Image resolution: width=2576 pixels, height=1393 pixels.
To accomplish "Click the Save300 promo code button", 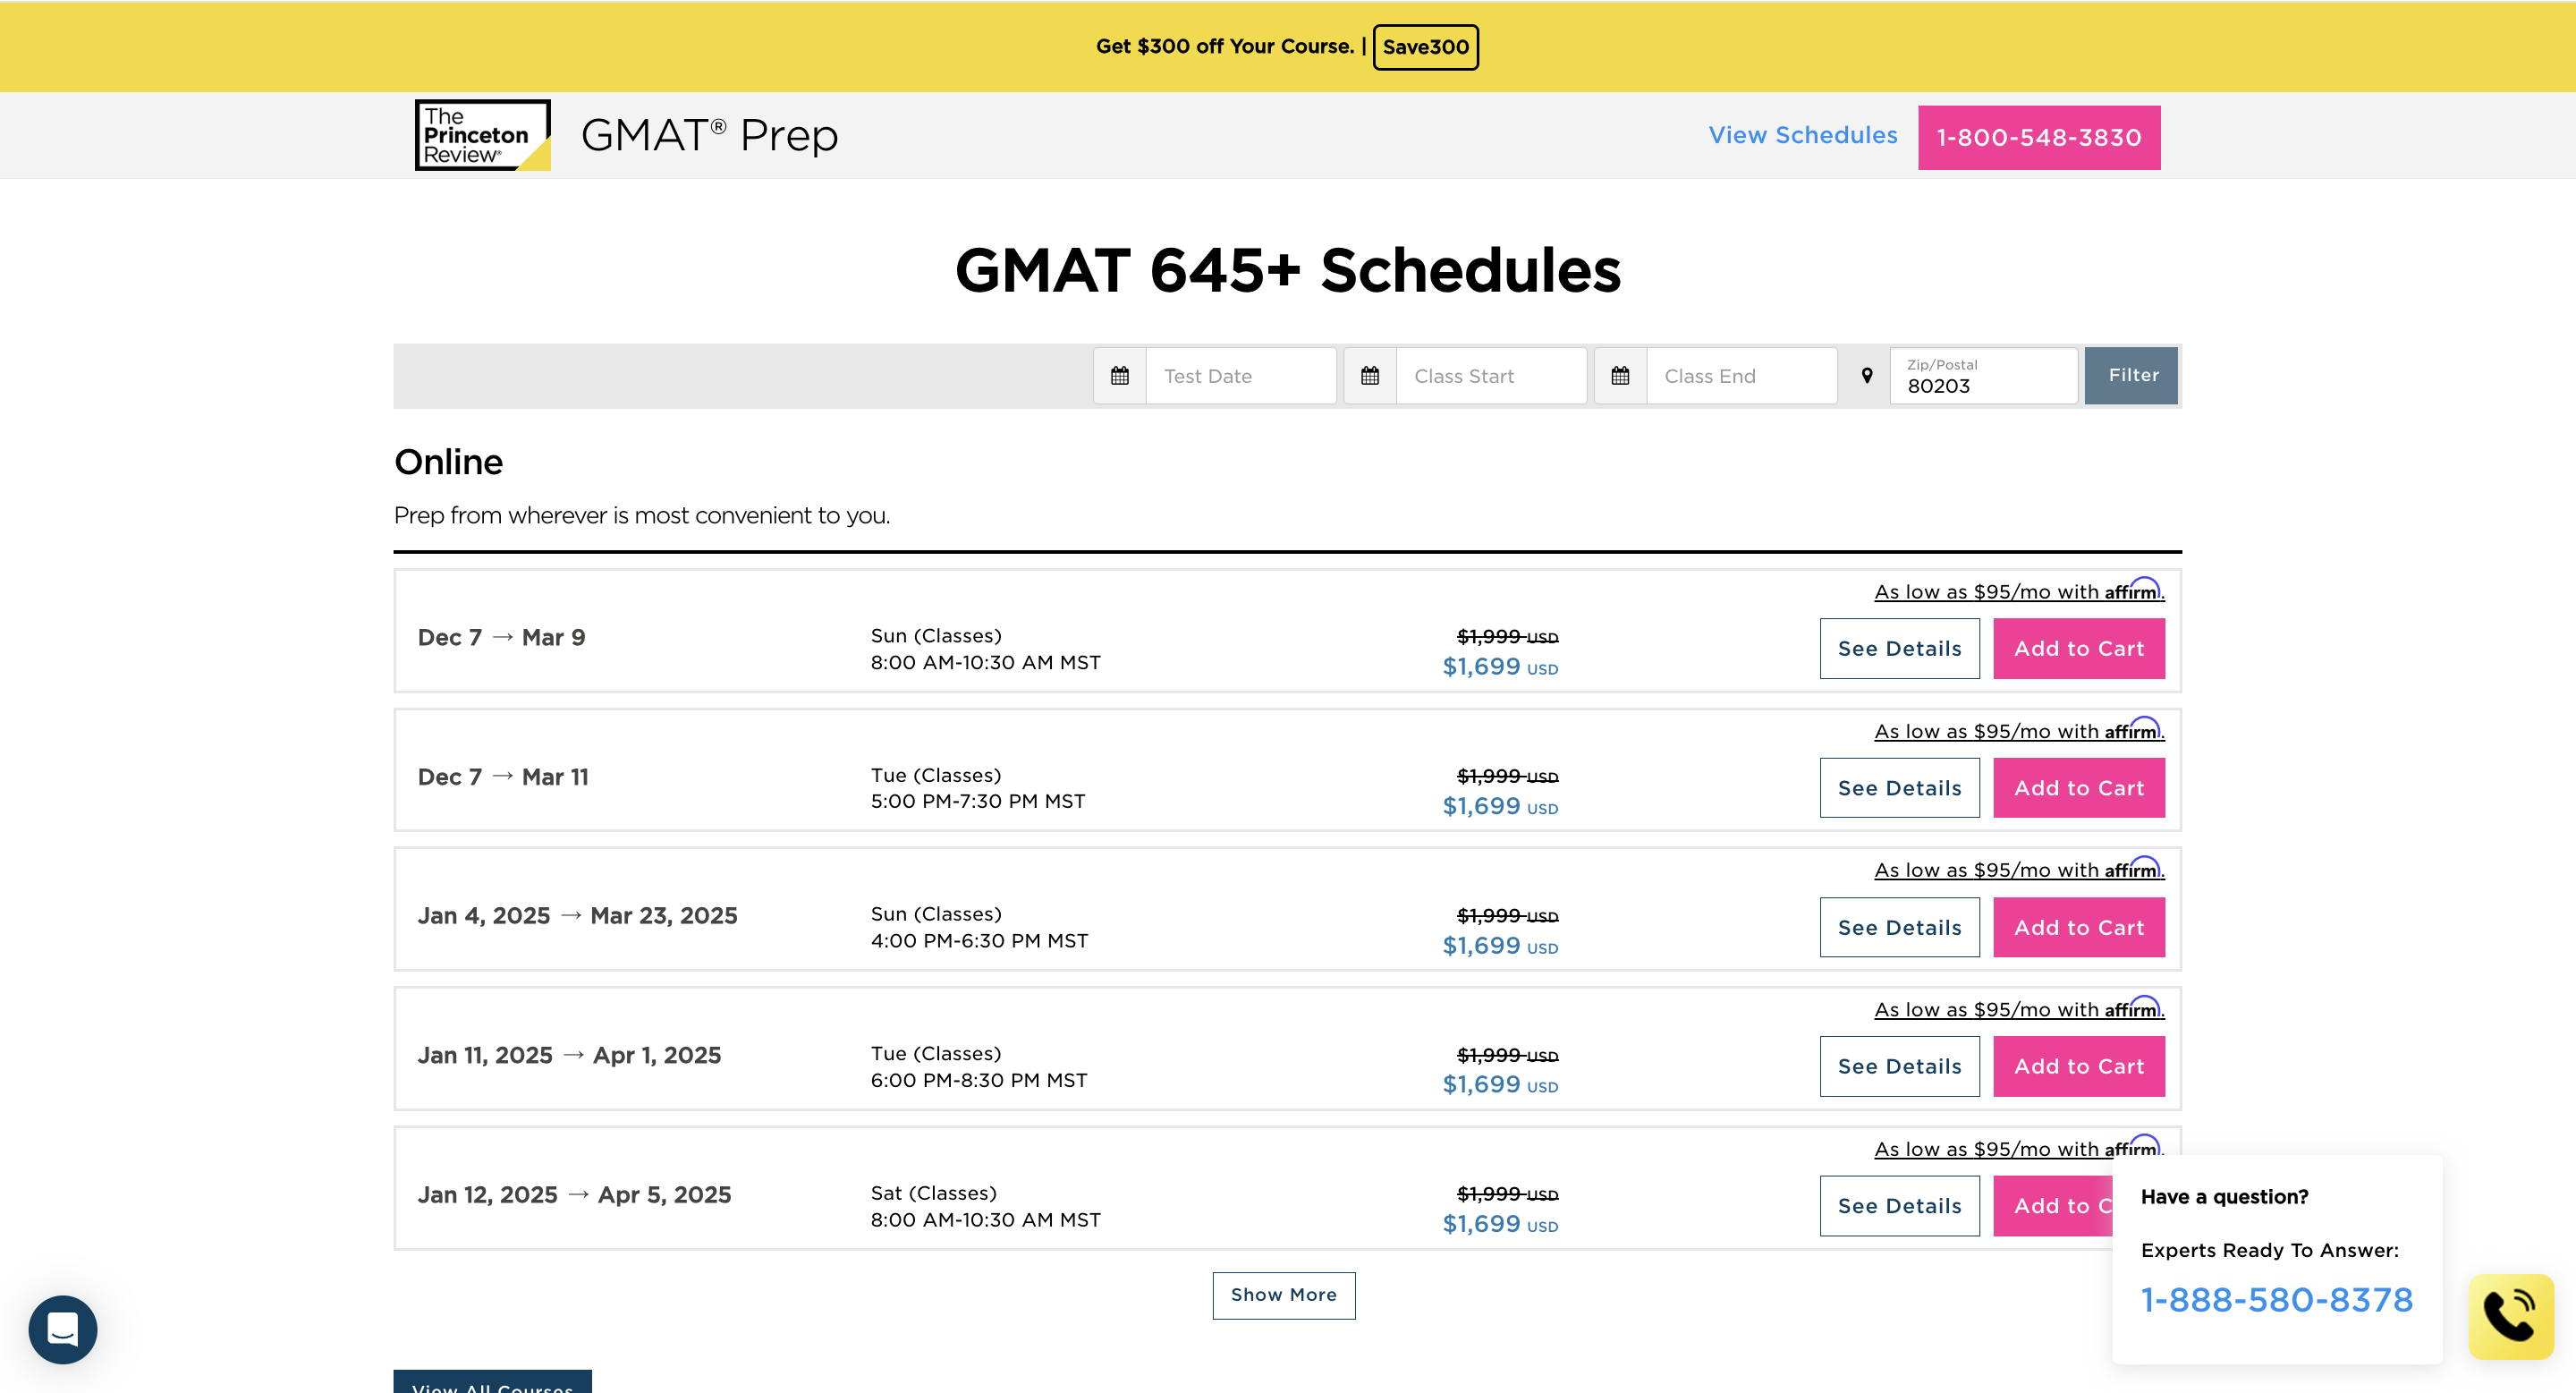I will click(x=1425, y=47).
